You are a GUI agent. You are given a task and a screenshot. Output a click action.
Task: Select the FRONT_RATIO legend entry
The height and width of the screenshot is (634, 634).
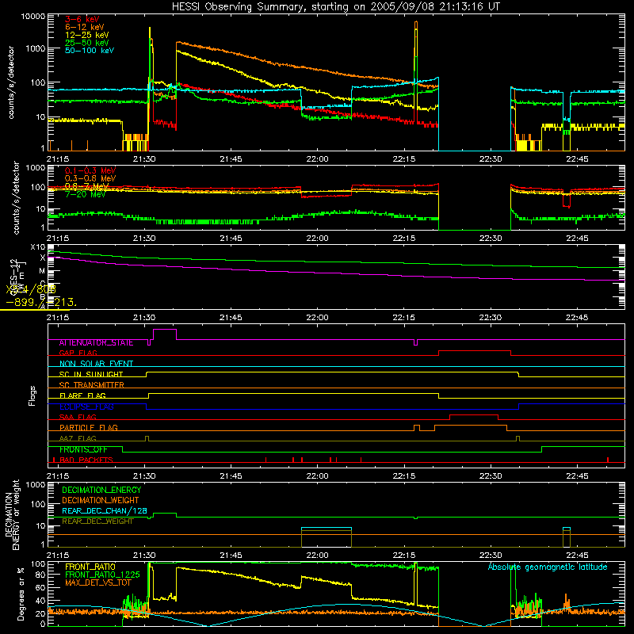pos(90,567)
